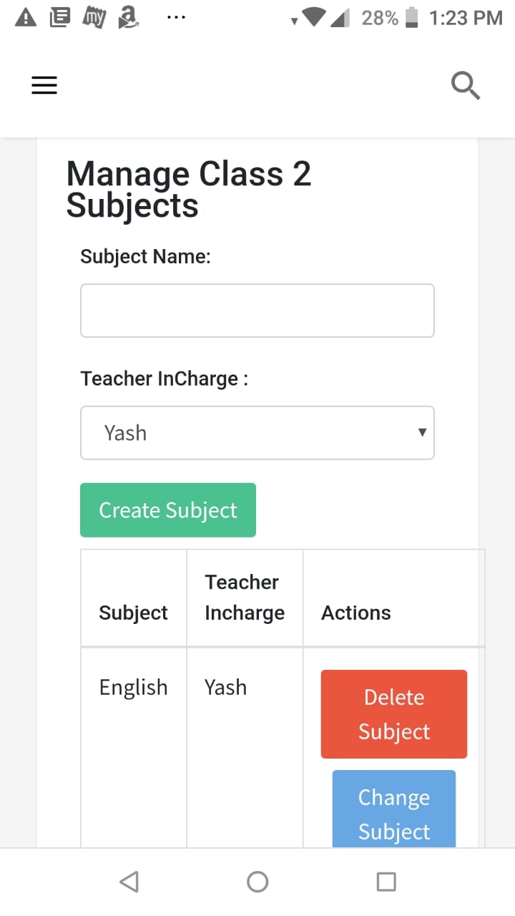Click the Subject column header

[x=133, y=613]
